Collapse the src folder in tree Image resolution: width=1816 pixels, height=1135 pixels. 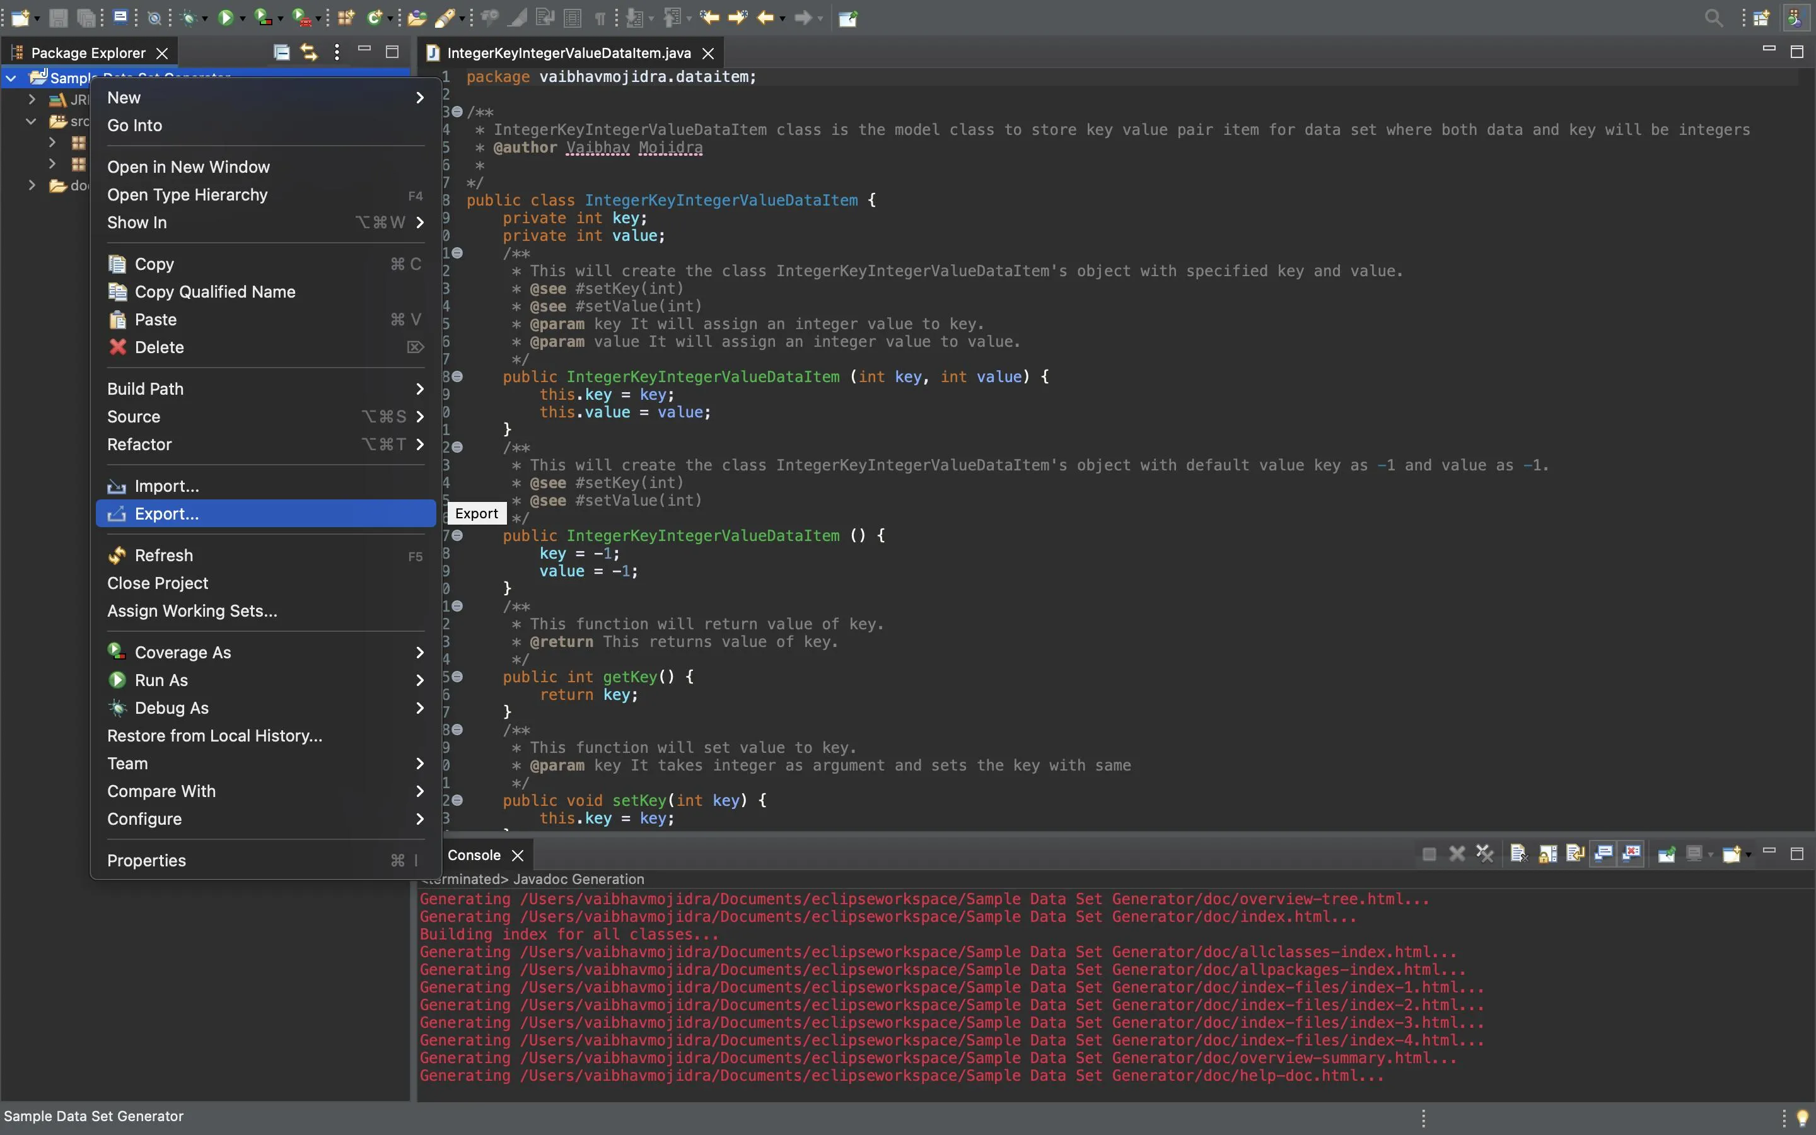[x=31, y=121]
